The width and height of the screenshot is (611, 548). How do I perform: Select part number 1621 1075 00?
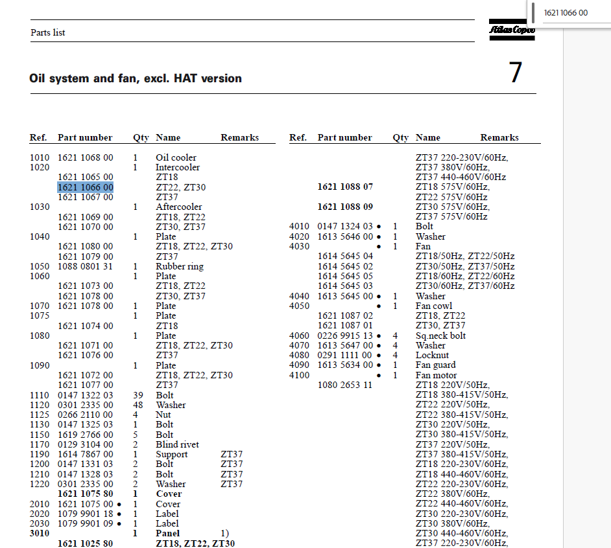pyautogui.click(x=86, y=505)
